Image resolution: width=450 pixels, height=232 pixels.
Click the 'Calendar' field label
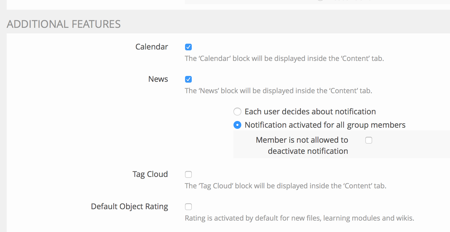pyautogui.click(x=152, y=47)
